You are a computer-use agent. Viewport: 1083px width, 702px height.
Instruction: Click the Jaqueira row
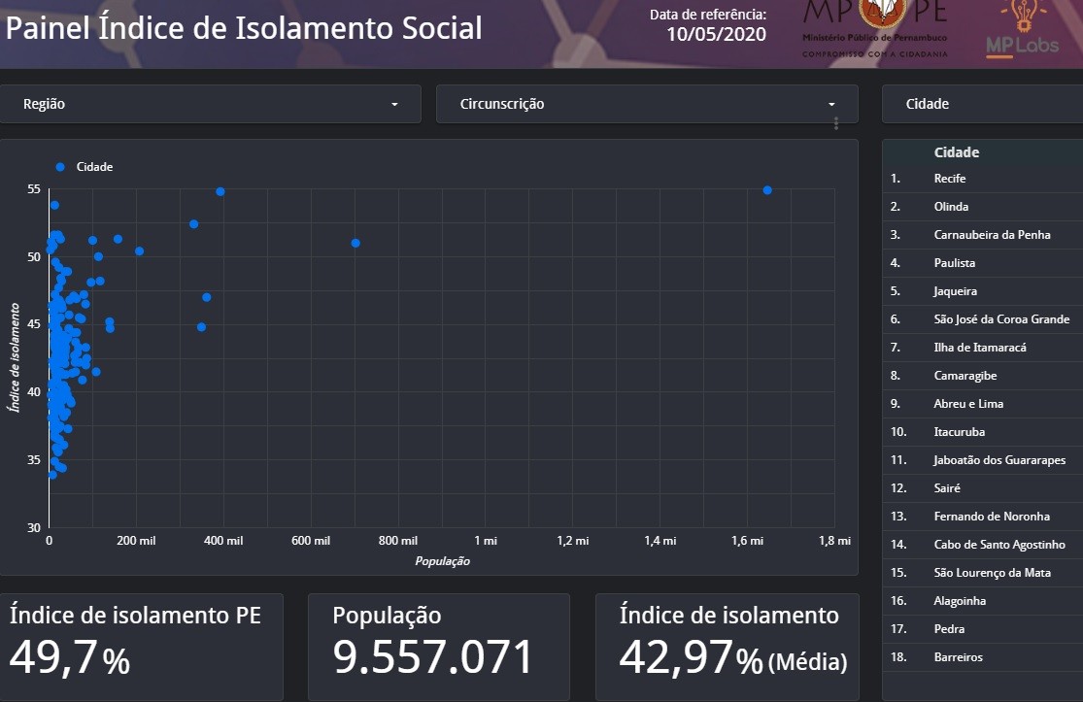tap(982, 291)
